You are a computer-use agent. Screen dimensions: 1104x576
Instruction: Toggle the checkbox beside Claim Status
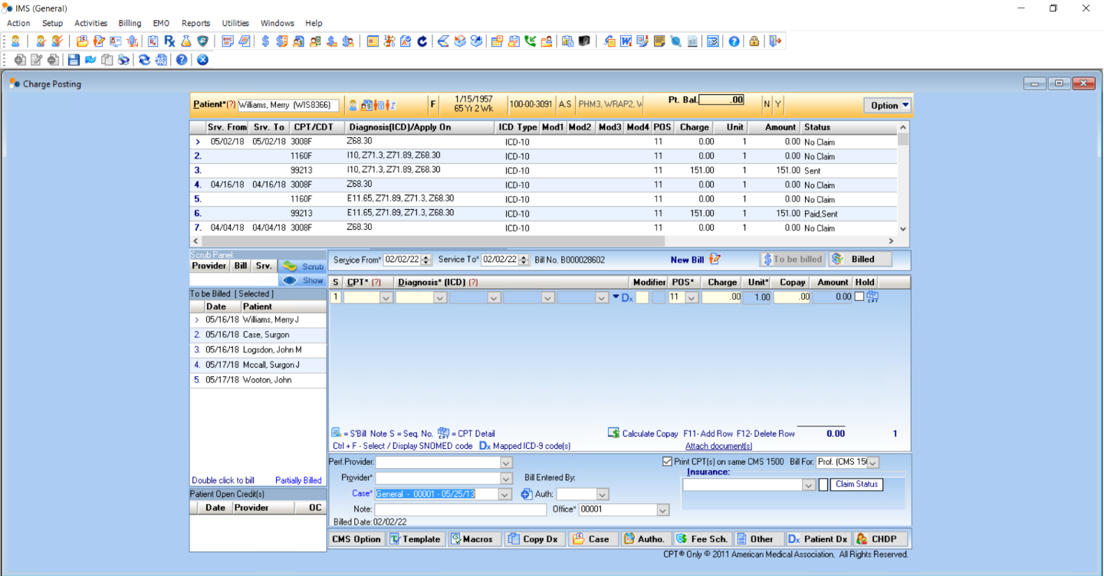(823, 485)
